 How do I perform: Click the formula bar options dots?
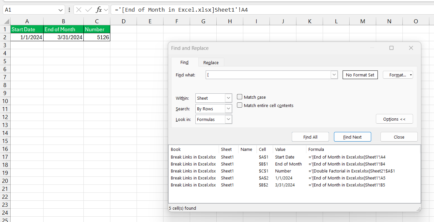pos(69,10)
